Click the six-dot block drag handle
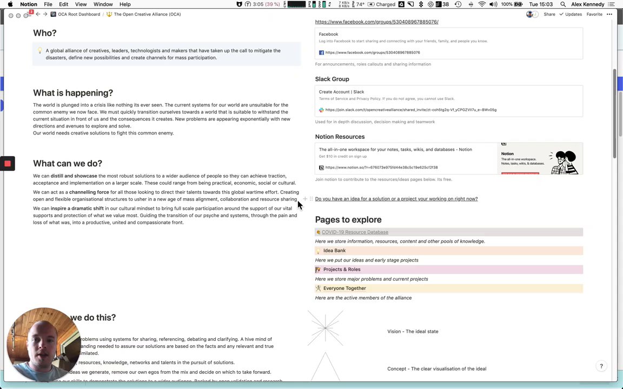This screenshot has width=623, height=389. tap(311, 199)
